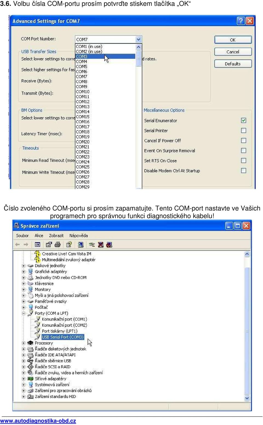This screenshot has width=263, height=425.
Task: Click the Device Manager title bar icon
Action: tap(16, 226)
